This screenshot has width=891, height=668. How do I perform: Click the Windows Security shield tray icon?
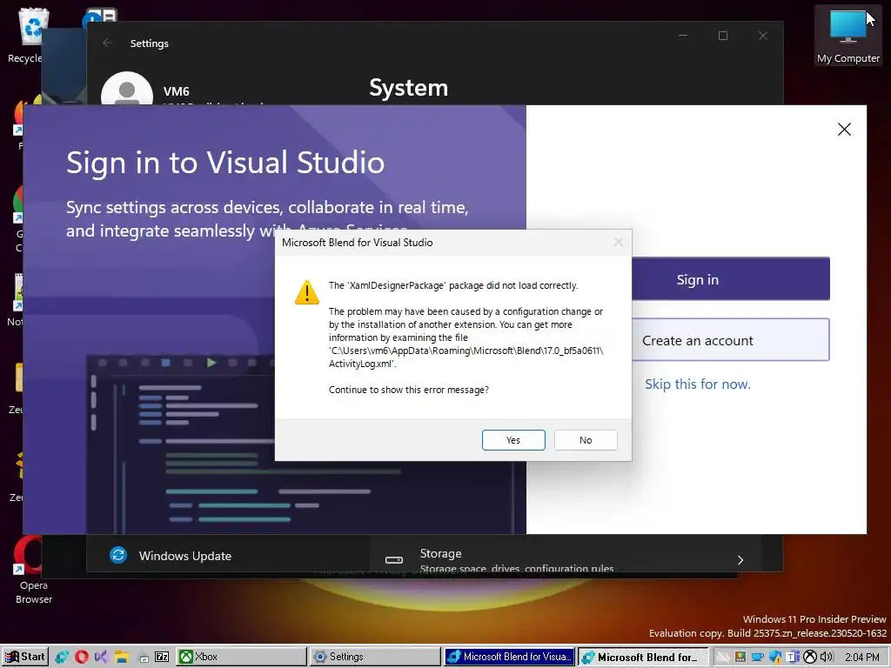[x=775, y=657]
